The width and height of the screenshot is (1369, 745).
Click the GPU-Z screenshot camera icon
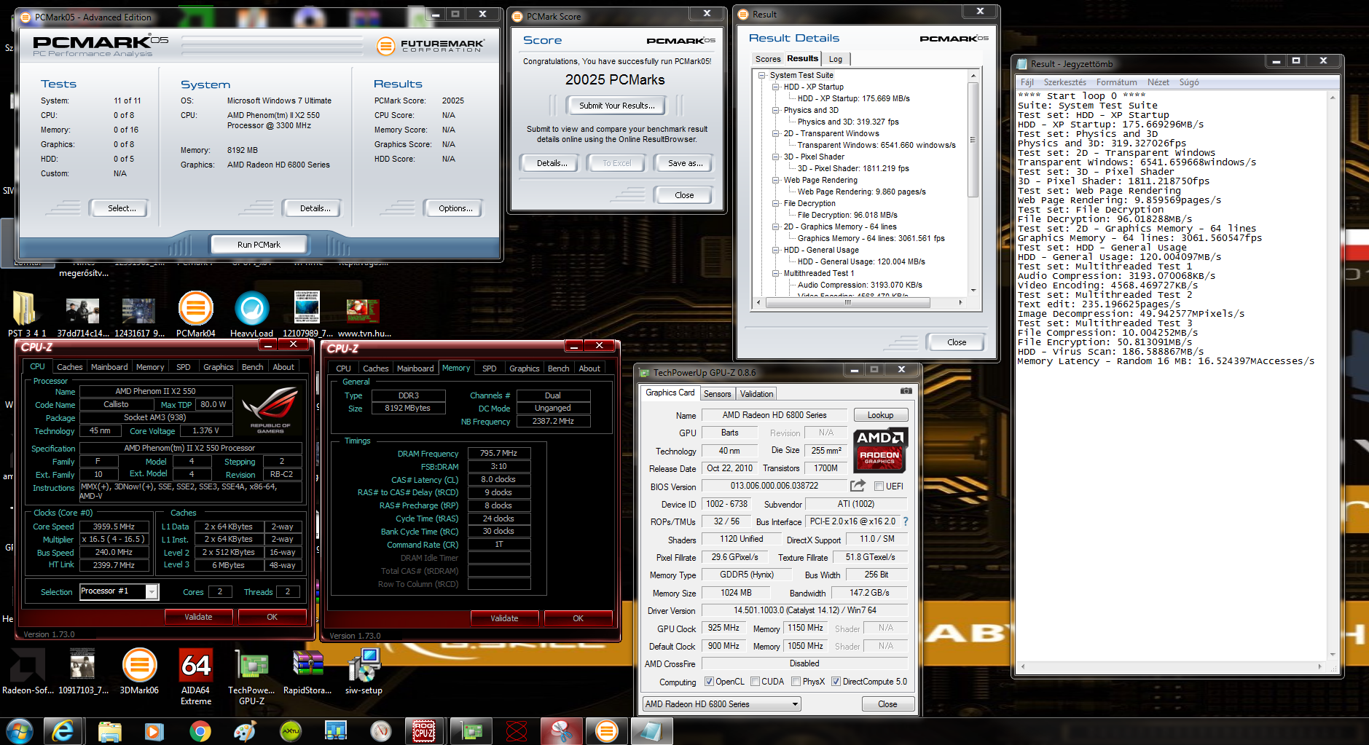(906, 391)
